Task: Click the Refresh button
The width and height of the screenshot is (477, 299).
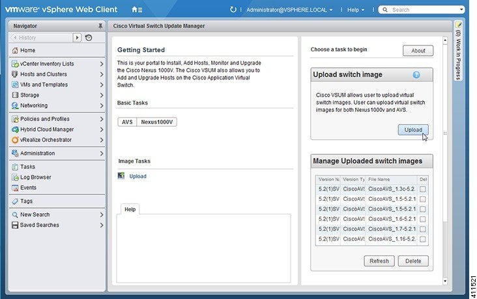Action: 379,261
